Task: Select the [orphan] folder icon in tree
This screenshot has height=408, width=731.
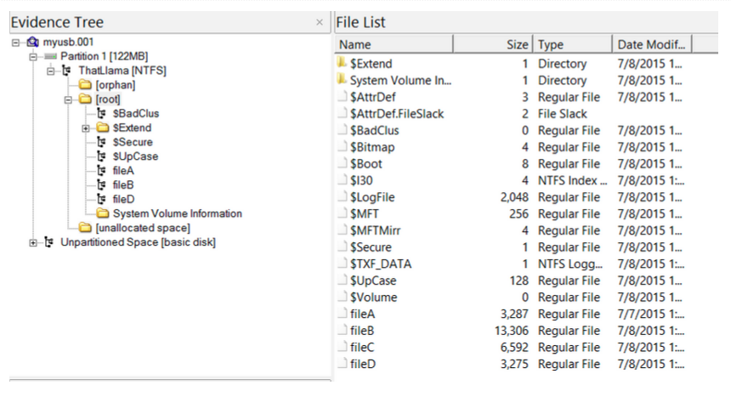Action: (85, 85)
